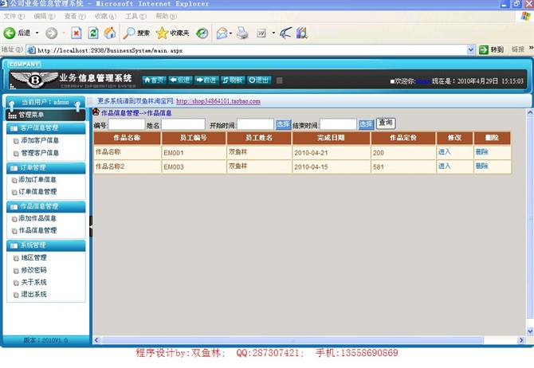534x368 pixels.
Task: Expand the address bar URL dropdown
Action: tap(471, 50)
